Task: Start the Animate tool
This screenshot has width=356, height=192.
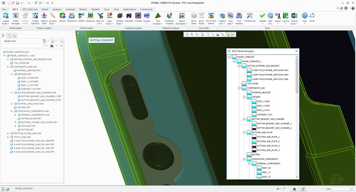Action: (138, 18)
